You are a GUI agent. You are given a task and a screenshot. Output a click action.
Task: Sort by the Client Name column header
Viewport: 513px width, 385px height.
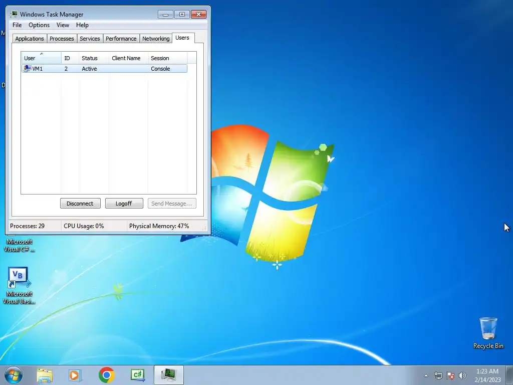(x=129, y=58)
